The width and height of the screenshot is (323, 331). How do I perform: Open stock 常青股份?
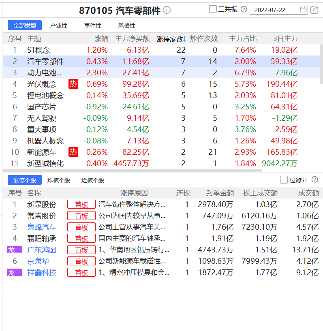42,216
